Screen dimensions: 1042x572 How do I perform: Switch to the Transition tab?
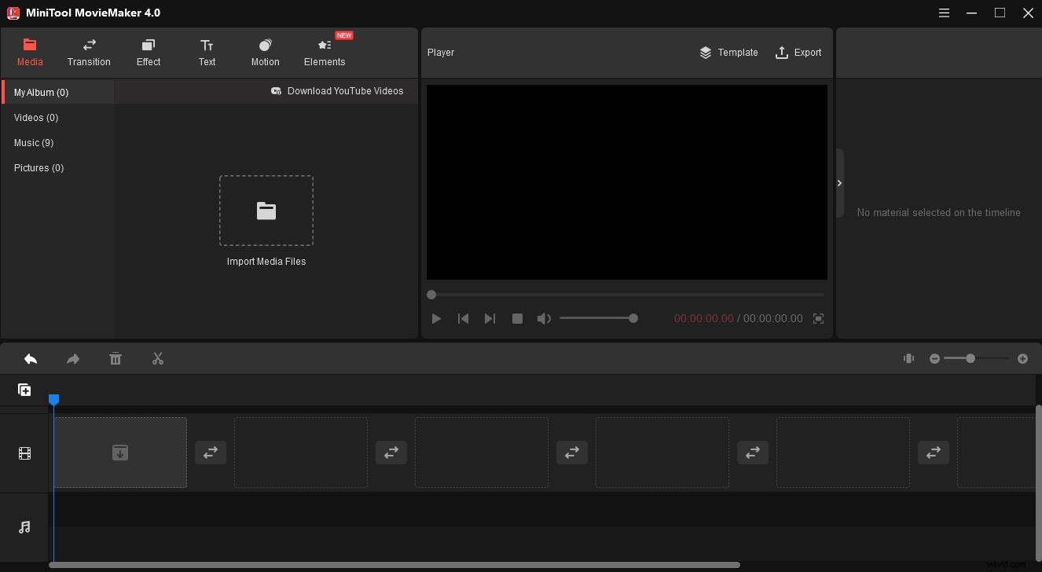click(89, 52)
